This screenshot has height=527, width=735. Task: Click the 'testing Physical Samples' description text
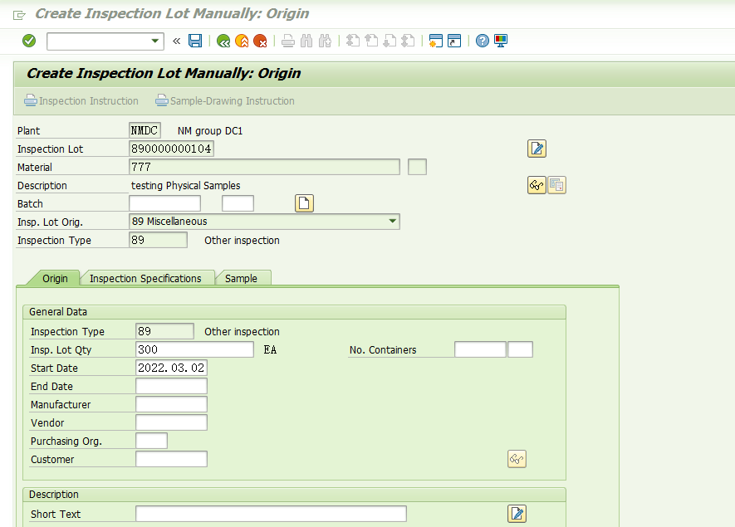pos(186,186)
